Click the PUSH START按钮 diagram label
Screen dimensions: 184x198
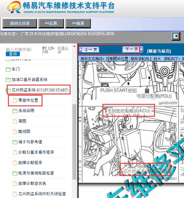119,90
